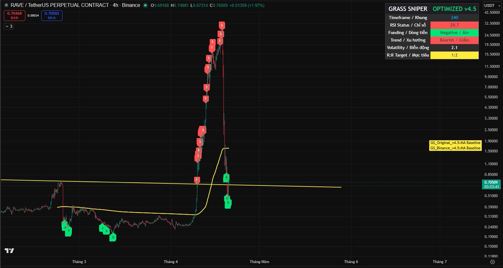Screen dimensions: 503x268
Task: Click the red 0.70468 BÁN sell button
Action: pyautogui.click(x=15, y=15)
